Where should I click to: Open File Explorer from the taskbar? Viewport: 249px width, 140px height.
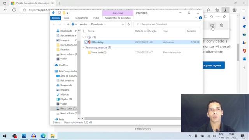click(53, 136)
